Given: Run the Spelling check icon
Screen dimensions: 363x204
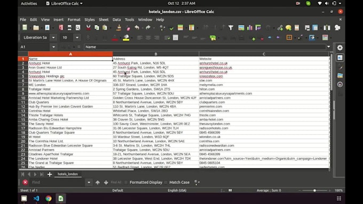Looking at the screenshot, I should [x=171, y=28].
